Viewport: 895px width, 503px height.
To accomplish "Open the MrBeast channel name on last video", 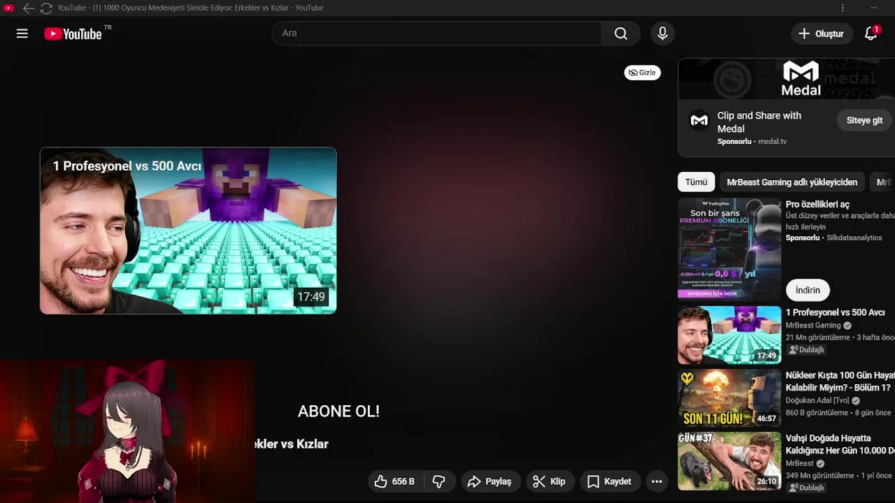I will click(800, 463).
